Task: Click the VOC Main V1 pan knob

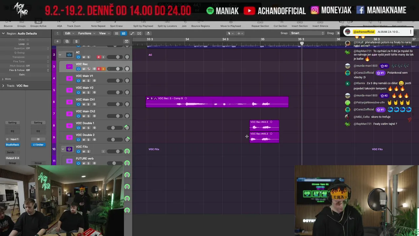Action: point(127,80)
